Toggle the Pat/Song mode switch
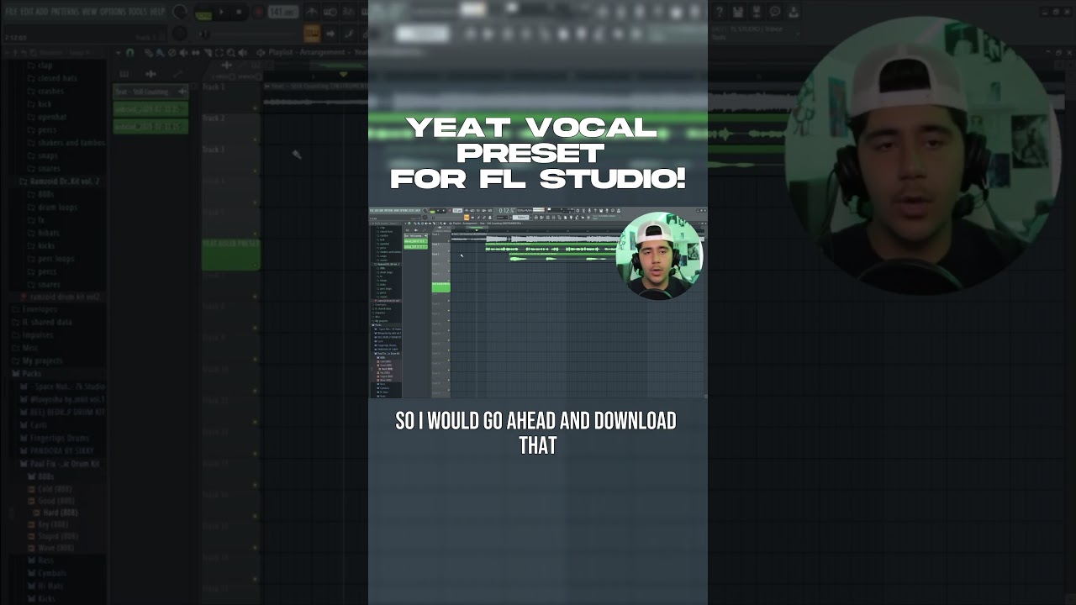Image resolution: width=1076 pixels, height=605 pixels. [x=203, y=14]
